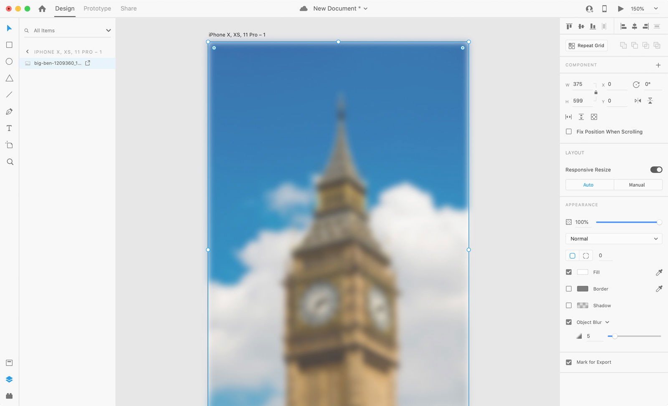This screenshot has width=668, height=406.
Task: Select the Rectangle tool
Action: point(9,45)
